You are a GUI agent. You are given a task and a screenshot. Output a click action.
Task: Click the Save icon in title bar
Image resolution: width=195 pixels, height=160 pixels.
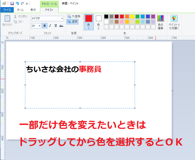tap(12, 4)
